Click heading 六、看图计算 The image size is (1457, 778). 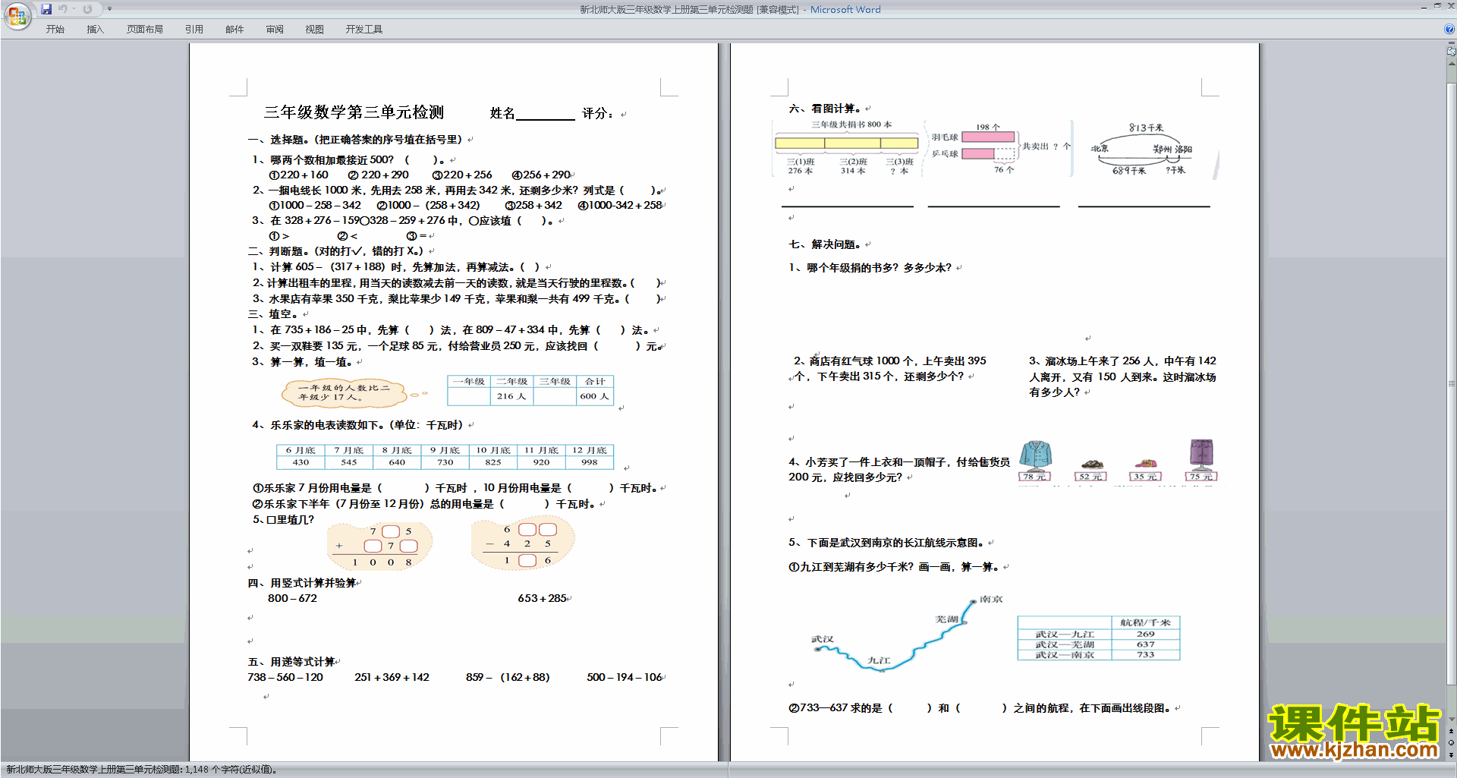(824, 109)
